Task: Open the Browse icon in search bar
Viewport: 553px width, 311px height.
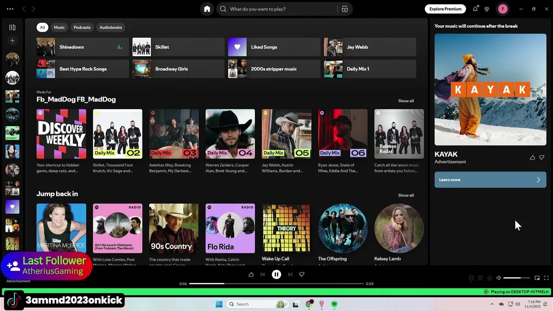Action: (345, 9)
